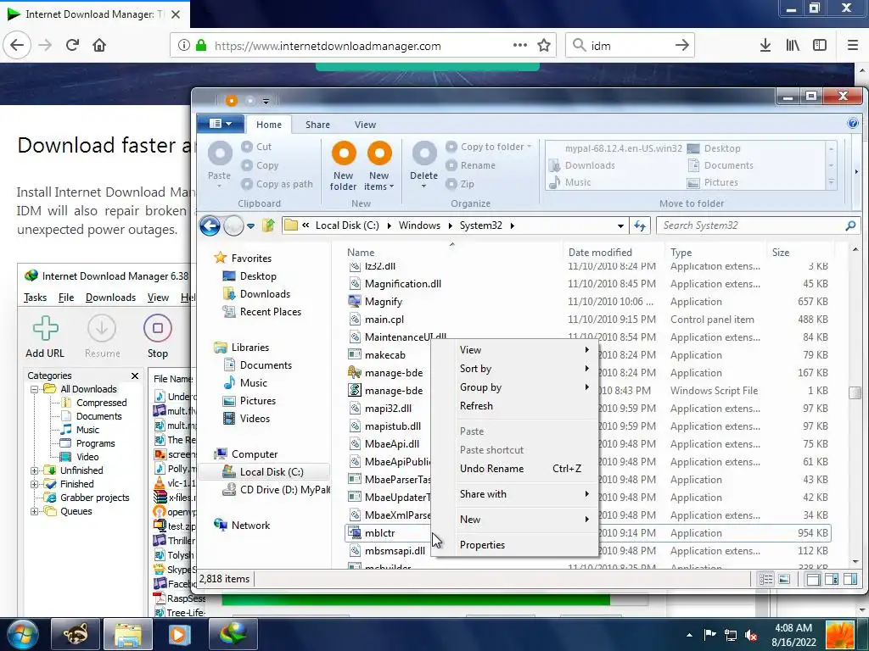Image resolution: width=869 pixels, height=651 pixels.
Task: Click the file list vertical scrollbar thumb
Action: (x=855, y=392)
